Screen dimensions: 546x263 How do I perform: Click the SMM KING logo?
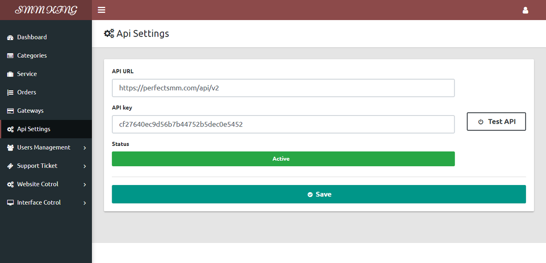pyautogui.click(x=46, y=10)
